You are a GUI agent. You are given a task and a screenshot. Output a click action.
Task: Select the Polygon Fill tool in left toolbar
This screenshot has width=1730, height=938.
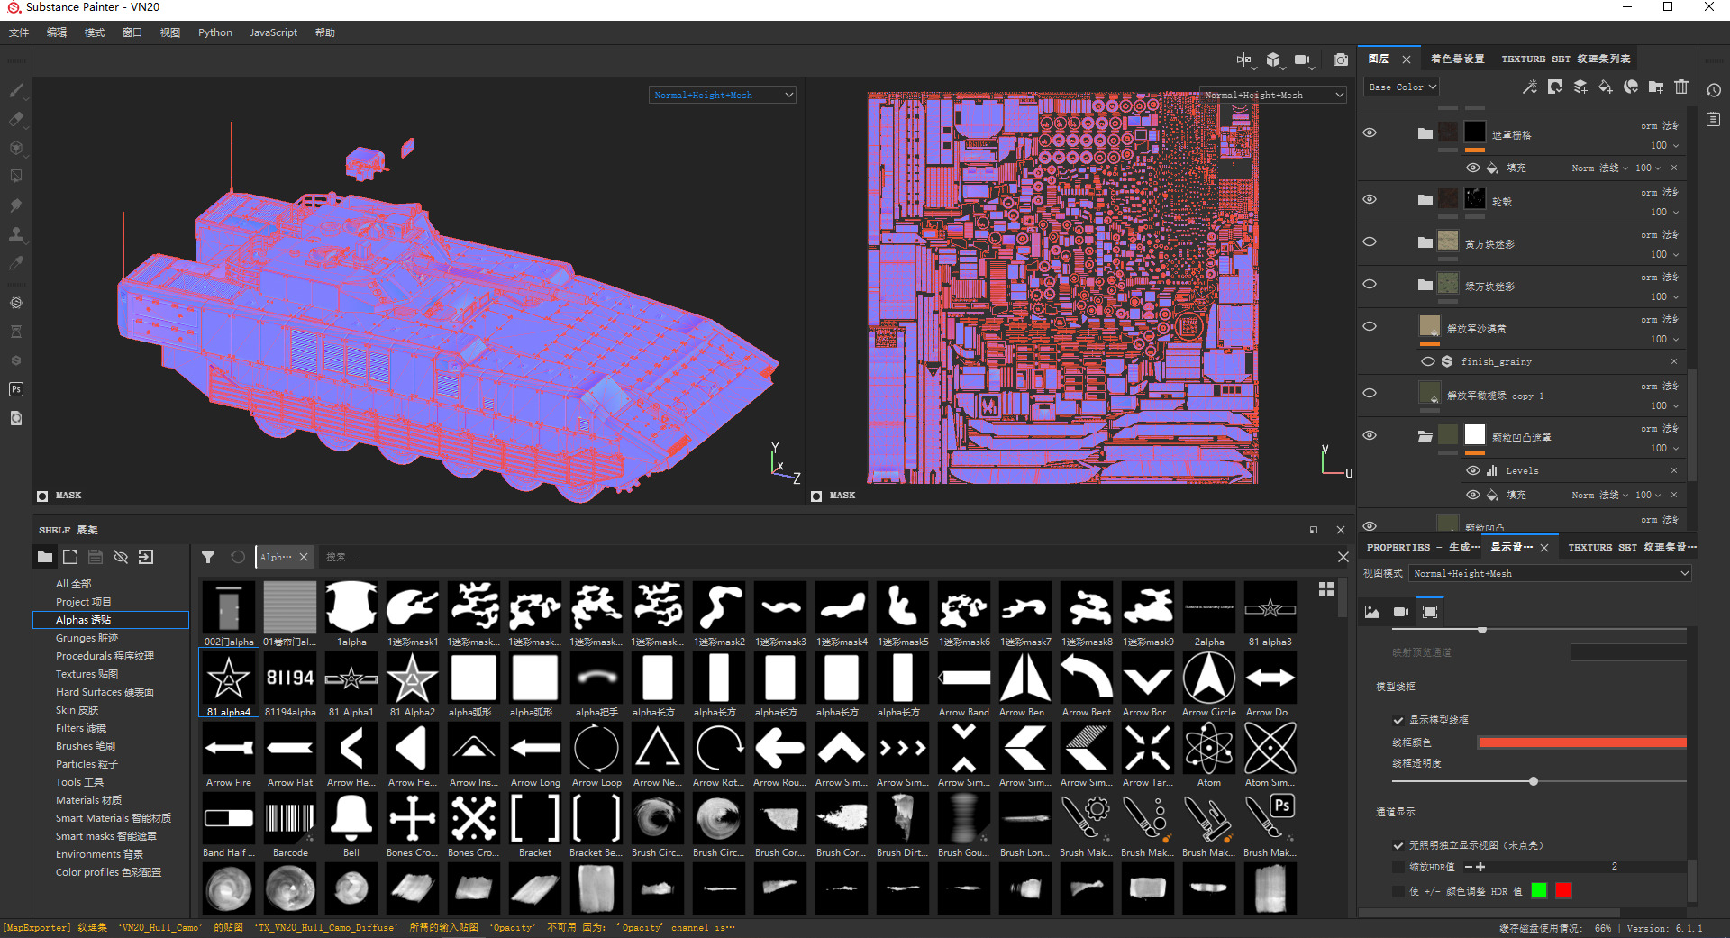tap(16, 177)
